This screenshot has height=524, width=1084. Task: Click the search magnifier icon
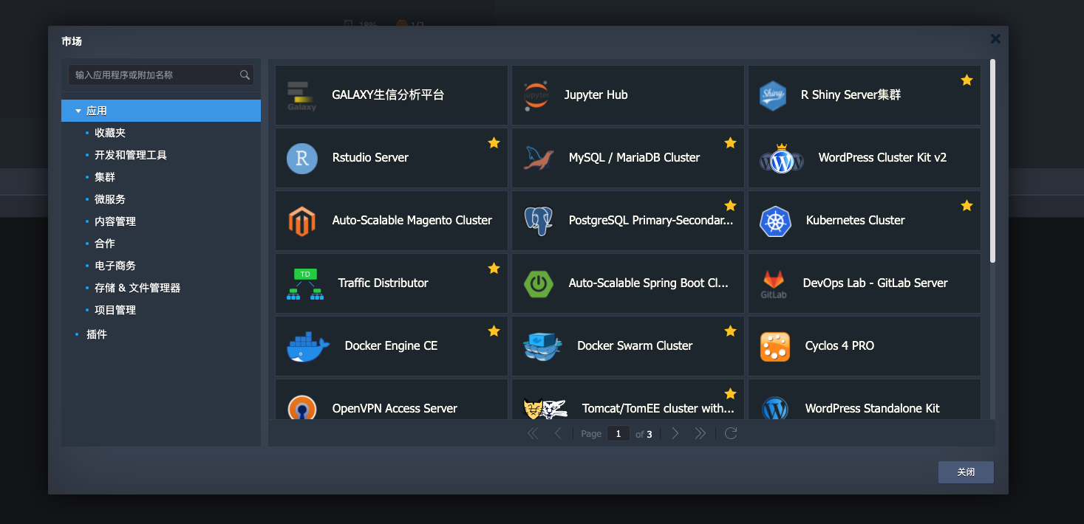(245, 75)
